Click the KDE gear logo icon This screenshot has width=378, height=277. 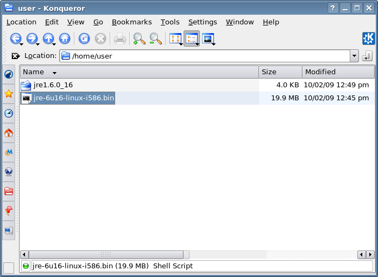(368, 38)
